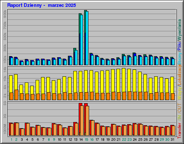The width and height of the screenshot is (184, 144).
Task: Click the tall cyan pages bar for day 15
Action: tap(87, 38)
